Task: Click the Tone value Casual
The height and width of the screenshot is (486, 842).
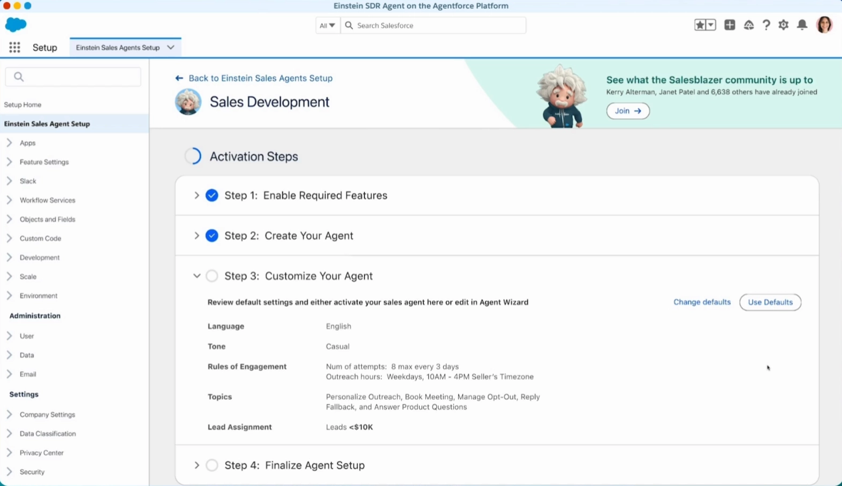Action: (x=338, y=346)
